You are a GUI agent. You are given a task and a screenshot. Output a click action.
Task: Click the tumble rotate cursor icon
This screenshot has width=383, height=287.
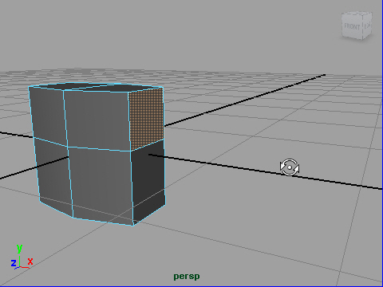(290, 167)
